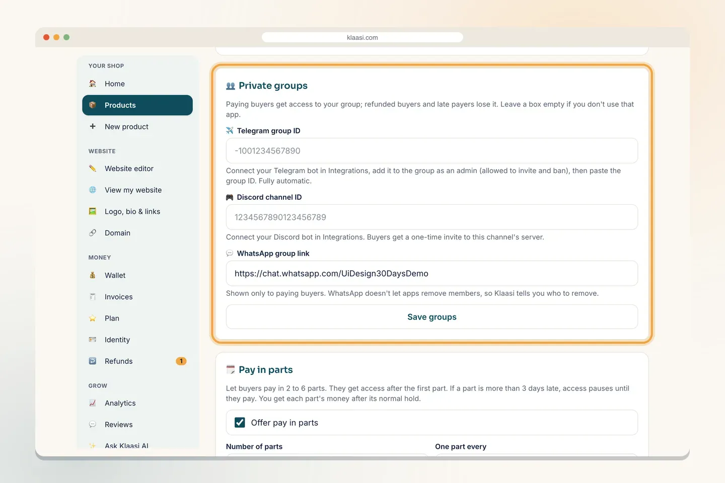Uncheck the Offer pay in parts checkbox
Image resolution: width=725 pixels, height=483 pixels.
coord(240,423)
